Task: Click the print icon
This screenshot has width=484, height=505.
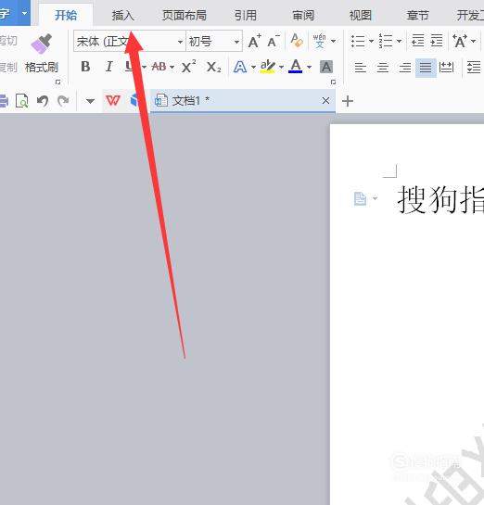Action: (4, 101)
